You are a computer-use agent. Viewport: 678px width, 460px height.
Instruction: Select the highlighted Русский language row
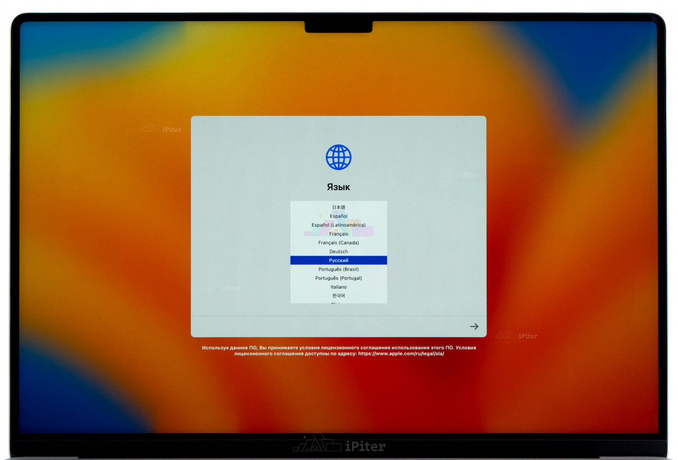click(x=339, y=260)
